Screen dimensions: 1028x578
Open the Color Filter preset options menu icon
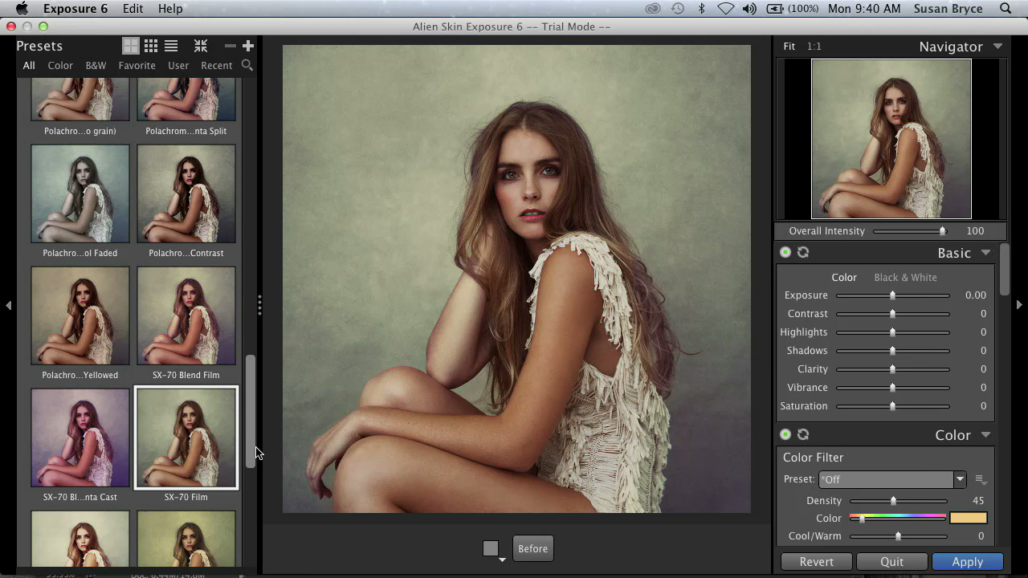pyautogui.click(x=981, y=479)
